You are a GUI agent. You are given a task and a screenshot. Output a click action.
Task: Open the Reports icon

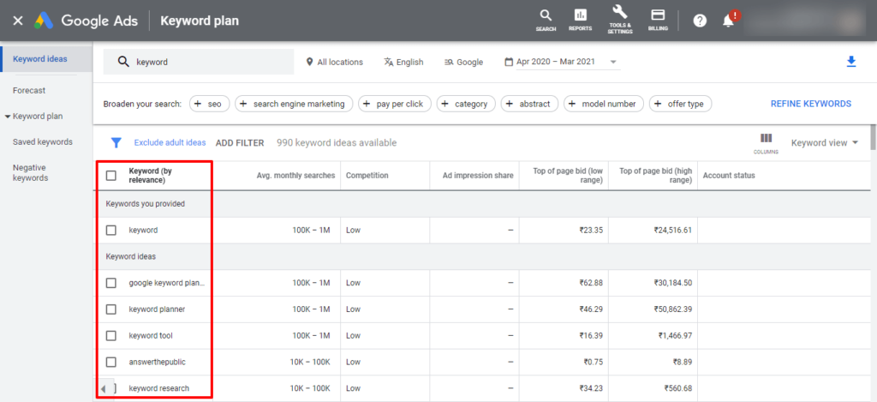point(580,21)
